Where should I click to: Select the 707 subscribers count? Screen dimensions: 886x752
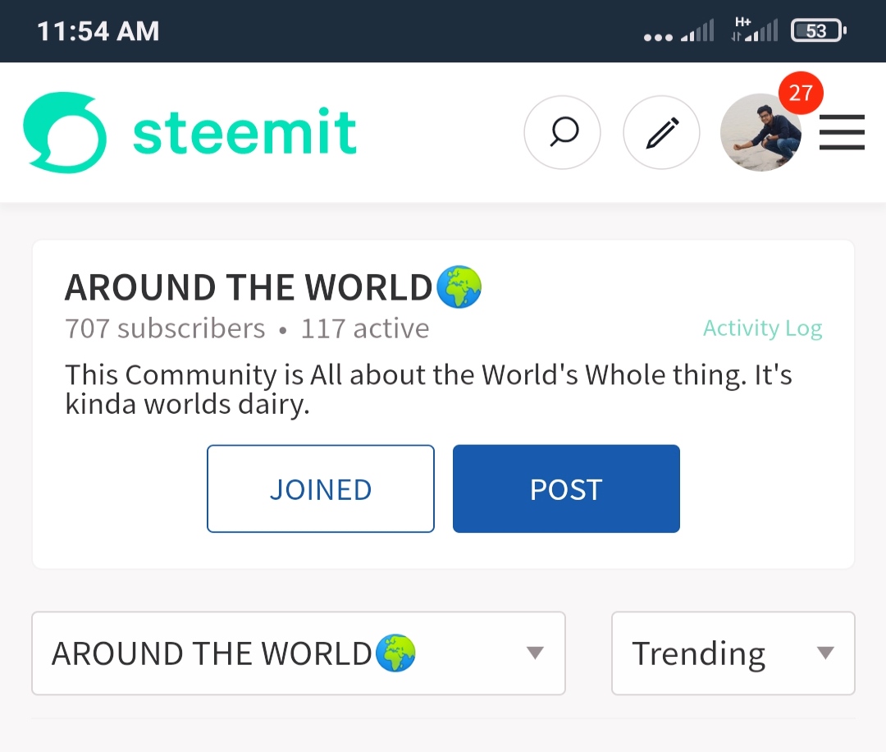click(165, 328)
